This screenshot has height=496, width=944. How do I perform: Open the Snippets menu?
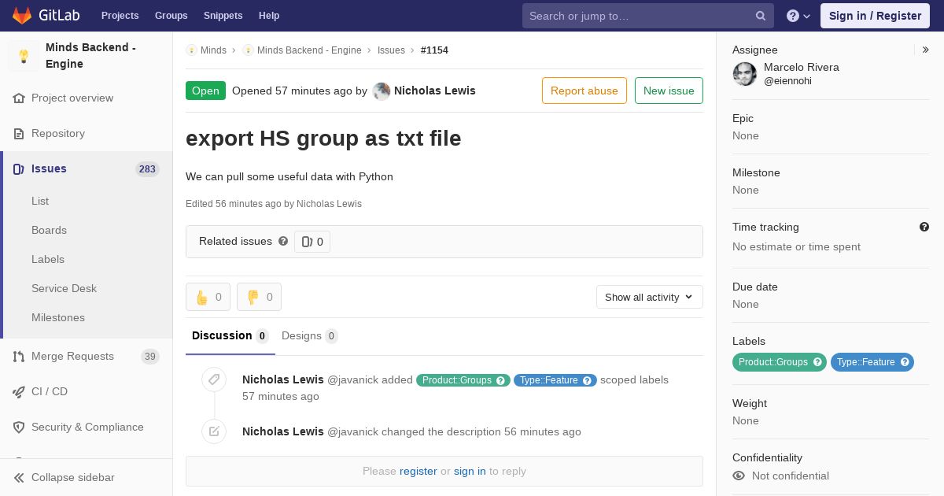coord(223,16)
